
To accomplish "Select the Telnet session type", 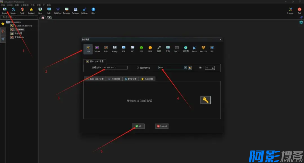I will coord(97,49).
